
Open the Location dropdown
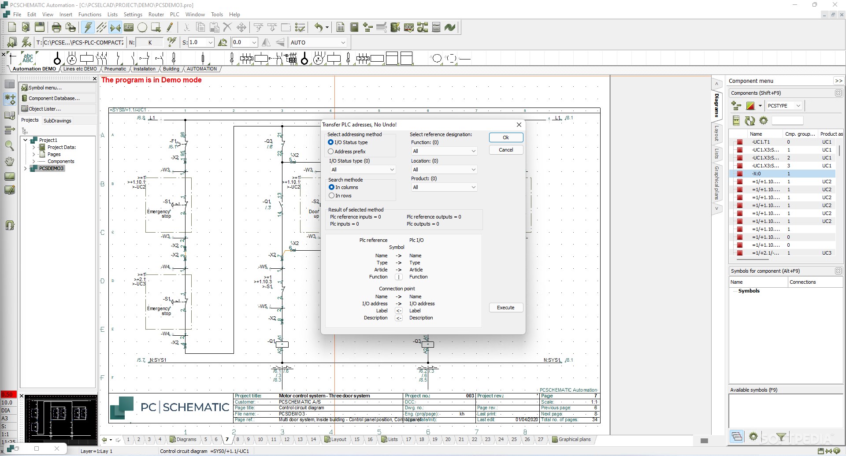[444, 170]
